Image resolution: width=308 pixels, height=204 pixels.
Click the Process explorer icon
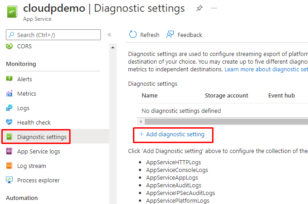click(x=9, y=181)
